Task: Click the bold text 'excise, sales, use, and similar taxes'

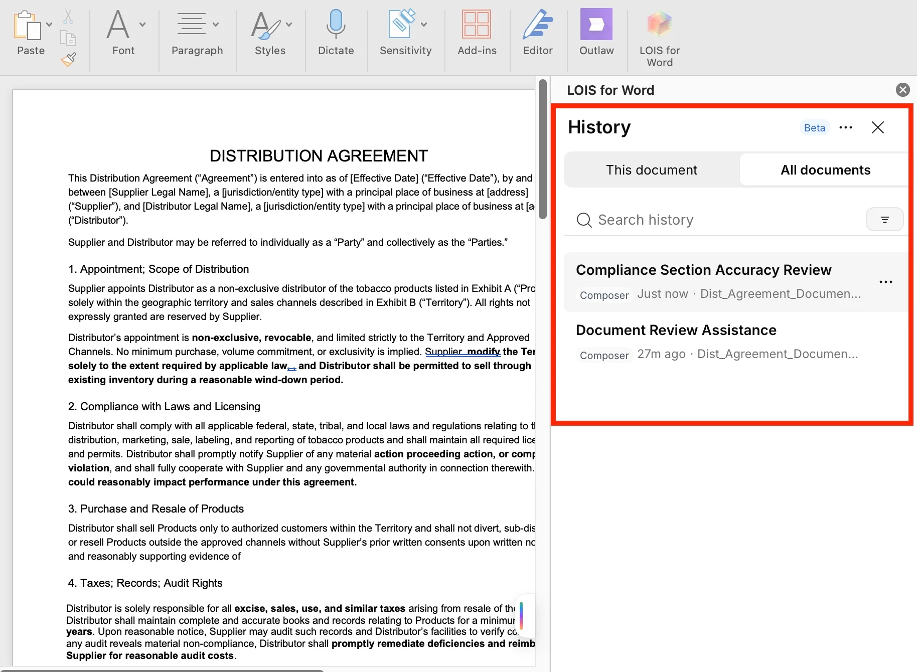Action: (320, 608)
